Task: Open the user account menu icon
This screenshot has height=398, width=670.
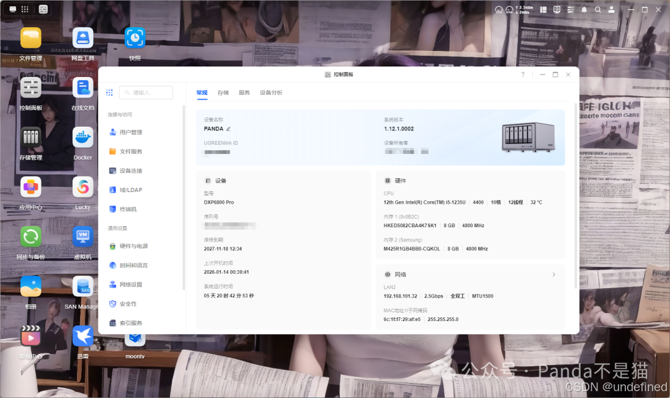Action: (x=612, y=9)
